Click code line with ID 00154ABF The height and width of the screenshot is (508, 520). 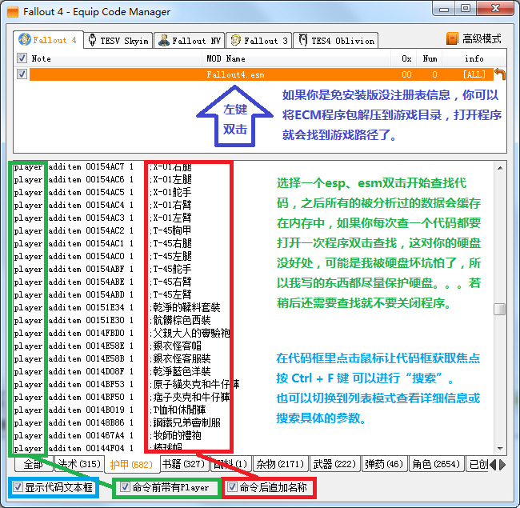[103, 270]
